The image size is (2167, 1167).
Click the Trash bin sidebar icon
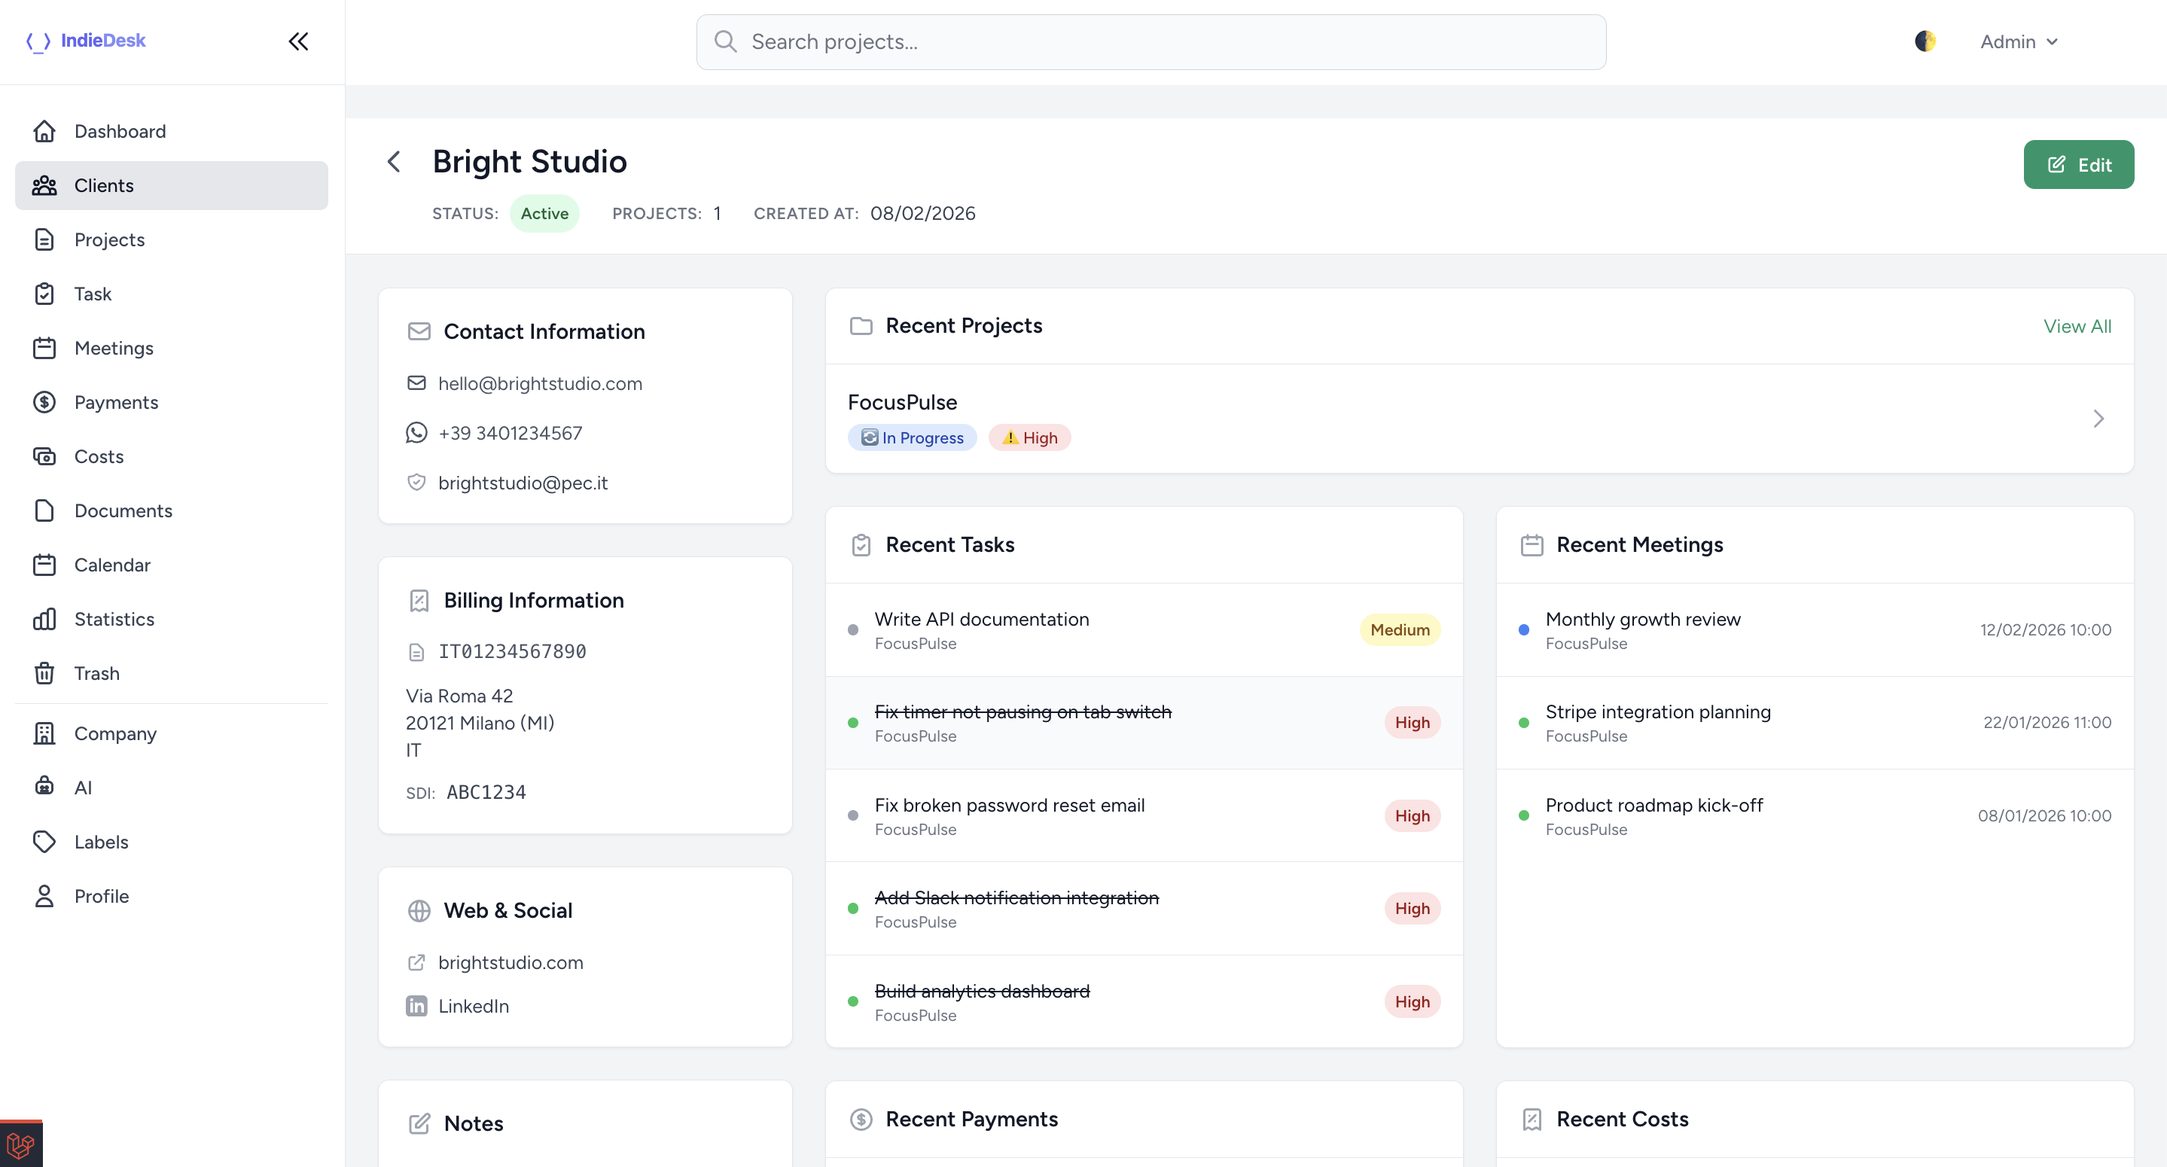[x=44, y=673]
